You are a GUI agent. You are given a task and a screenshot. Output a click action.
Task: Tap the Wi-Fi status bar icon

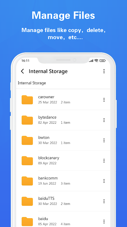[96, 61]
